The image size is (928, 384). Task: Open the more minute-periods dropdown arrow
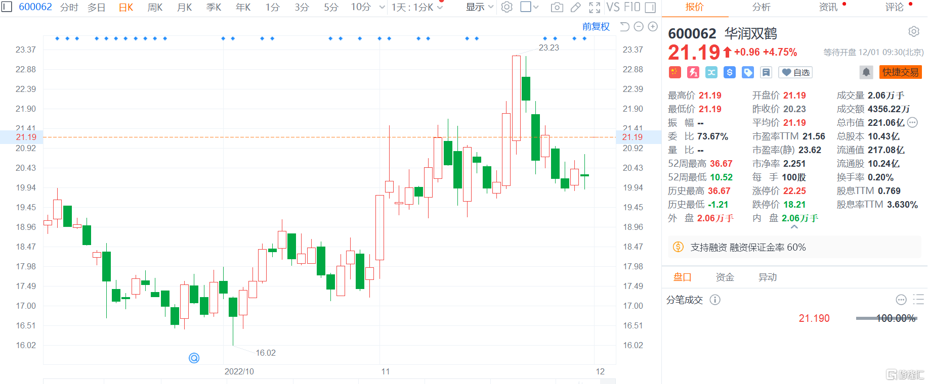(382, 7)
